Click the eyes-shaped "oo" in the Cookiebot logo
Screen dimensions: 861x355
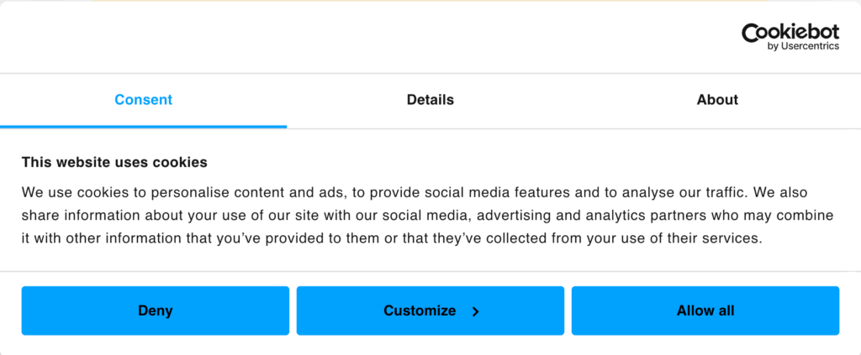[769, 33]
